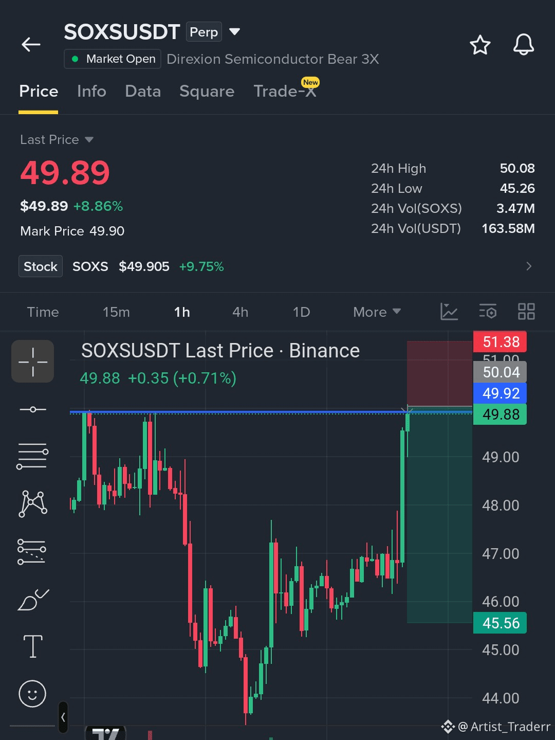Open chart layout grid icon
555x740 pixels.
coord(526,312)
